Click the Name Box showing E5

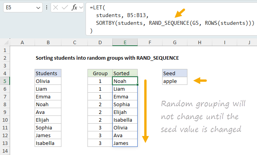pyautogui.click(x=23, y=7)
